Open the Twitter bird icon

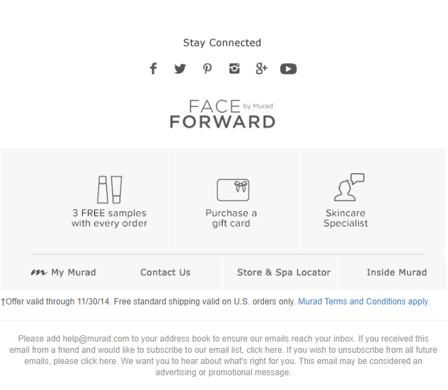[180, 69]
